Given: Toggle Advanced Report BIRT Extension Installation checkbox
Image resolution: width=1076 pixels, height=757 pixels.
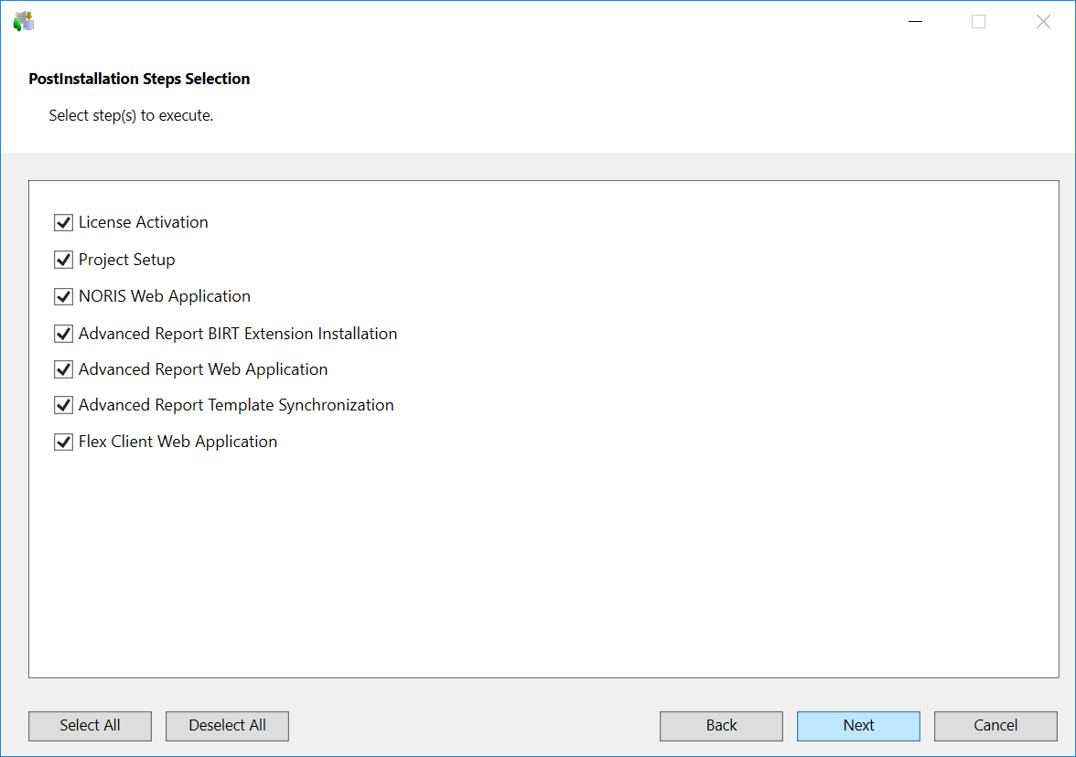Looking at the screenshot, I should (63, 334).
